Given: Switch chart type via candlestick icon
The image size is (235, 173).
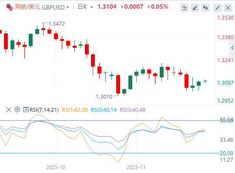Looking at the screenshot, I should (205, 8).
